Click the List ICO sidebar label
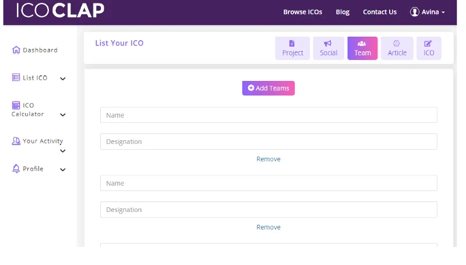The height and width of the screenshot is (265, 466). click(35, 78)
